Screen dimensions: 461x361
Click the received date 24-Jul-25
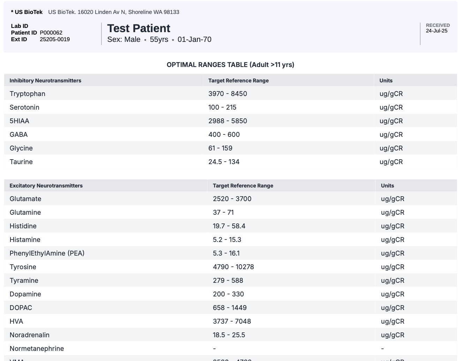436,31
